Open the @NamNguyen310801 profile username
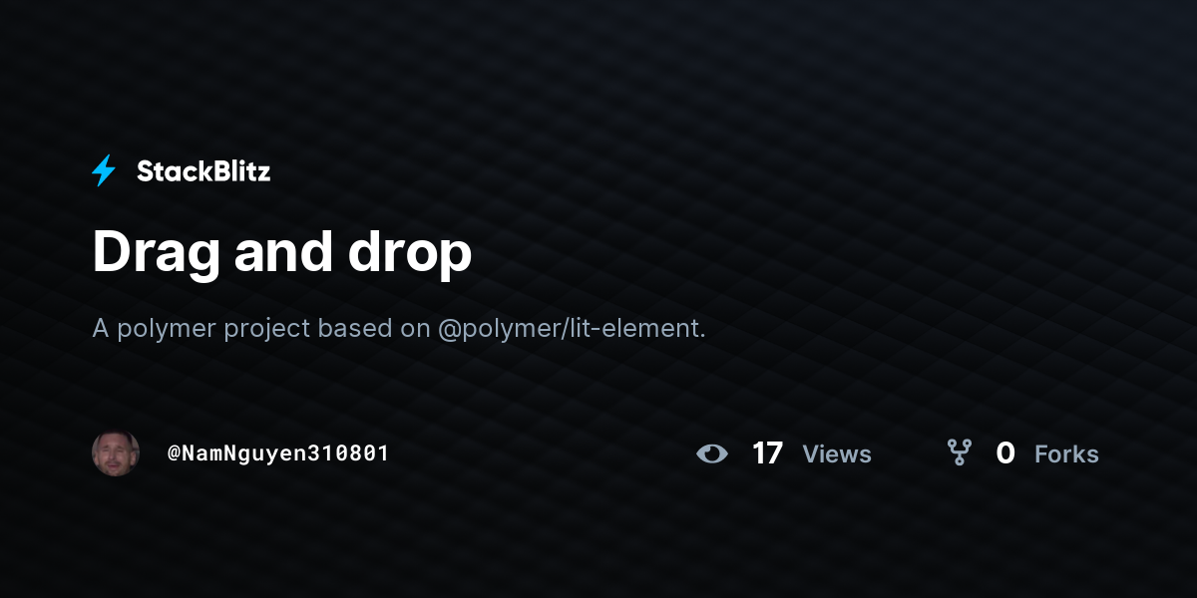Image resolution: width=1197 pixels, height=598 pixels. pyautogui.click(x=278, y=453)
